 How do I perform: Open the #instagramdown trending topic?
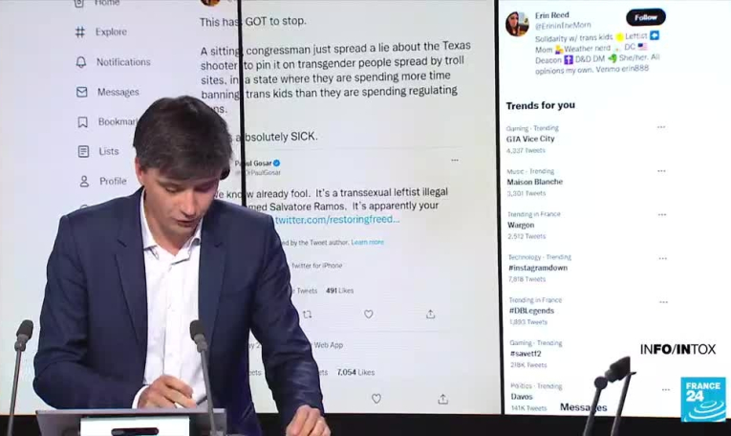pos(538,268)
